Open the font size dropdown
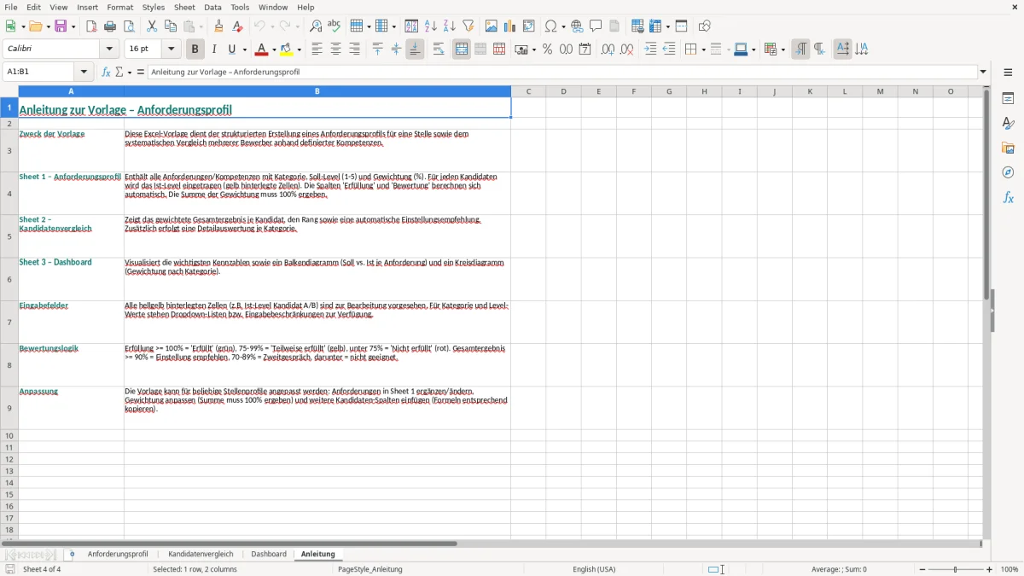 tap(171, 49)
